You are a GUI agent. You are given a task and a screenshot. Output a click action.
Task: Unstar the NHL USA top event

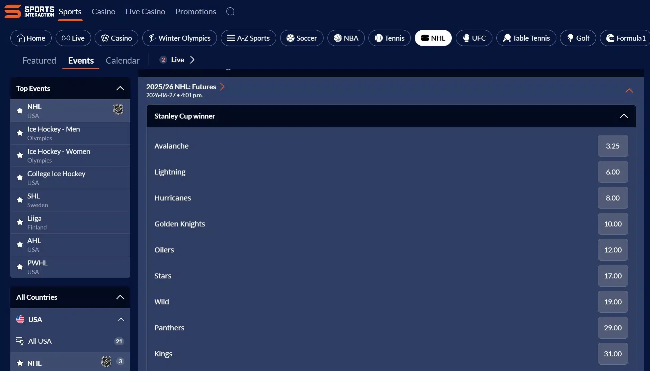click(20, 111)
